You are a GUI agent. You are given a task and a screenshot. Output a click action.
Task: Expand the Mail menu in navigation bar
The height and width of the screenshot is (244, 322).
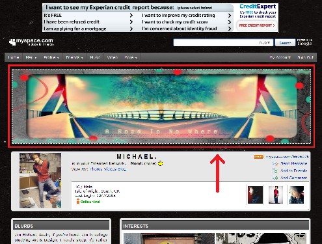point(31,57)
